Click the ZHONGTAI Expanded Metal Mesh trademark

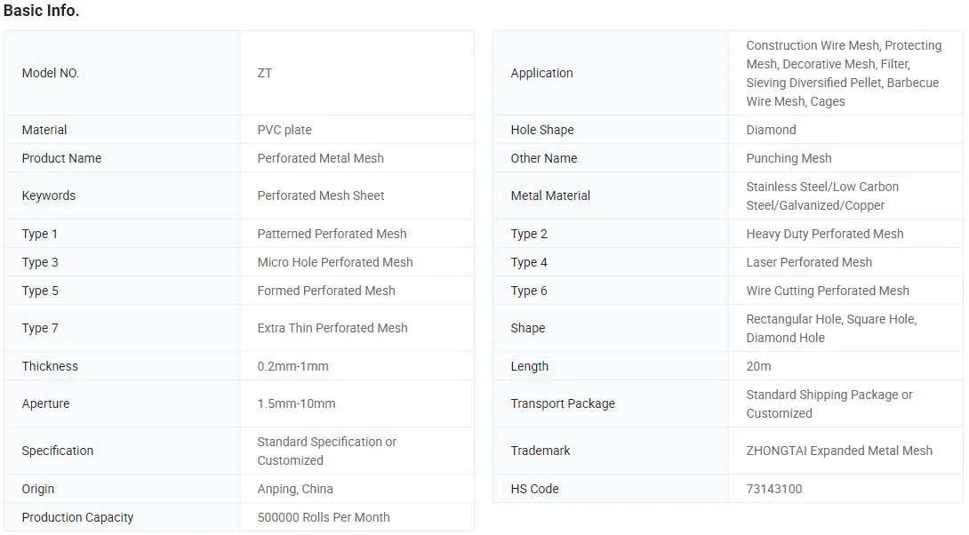[x=838, y=451]
